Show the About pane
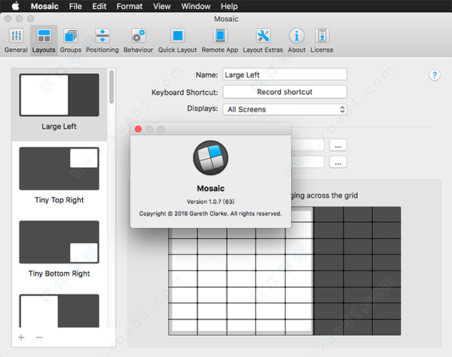This screenshot has width=452, height=357. (x=297, y=41)
